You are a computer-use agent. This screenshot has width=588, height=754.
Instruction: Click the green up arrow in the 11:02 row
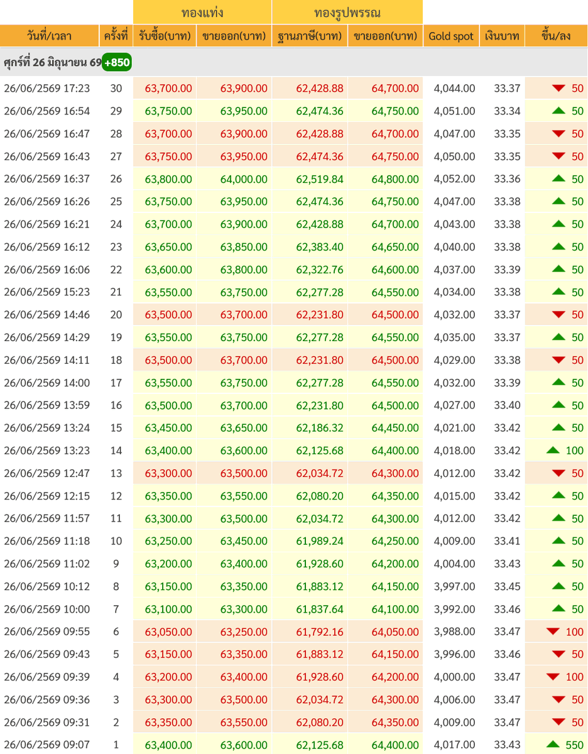click(x=558, y=564)
